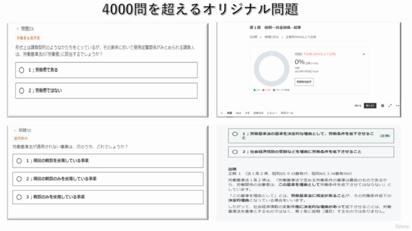Viewport: 412px width, 231px height.
Task: Click the orange 適用除外 tag
Action: point(21,139)
